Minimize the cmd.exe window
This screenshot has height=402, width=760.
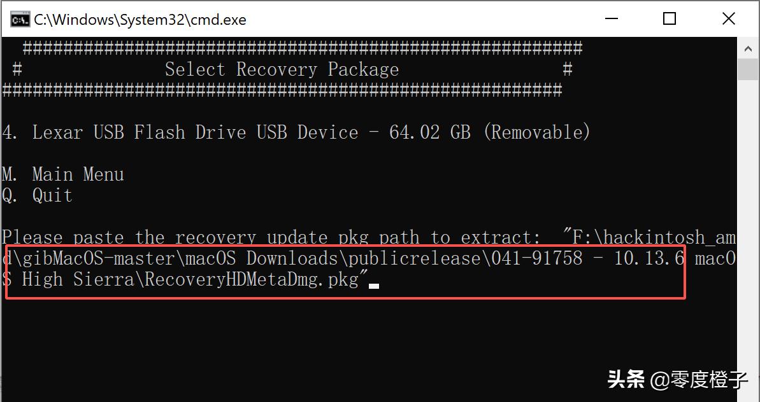pos(610,19)
